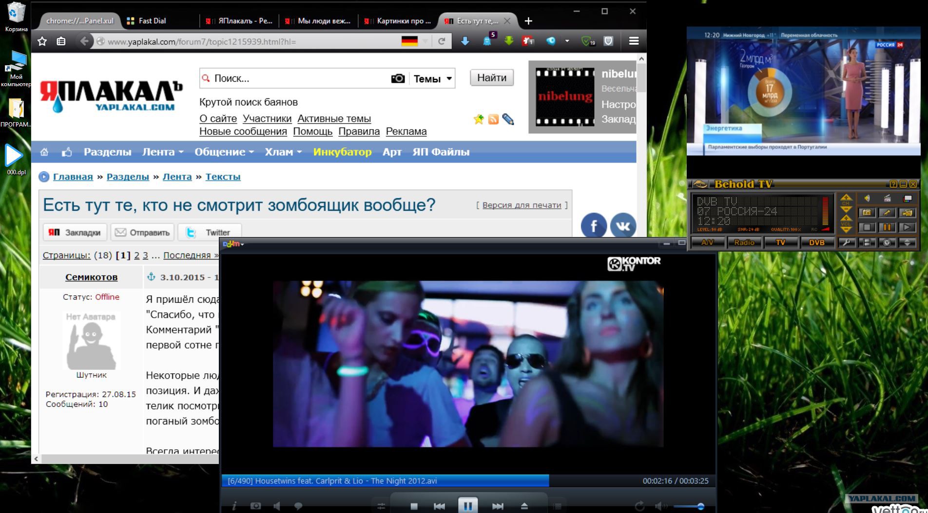Open the dropdown arrow next to the blue extension icon
Viewport: 928px width, 513px height.
(567, 41)
